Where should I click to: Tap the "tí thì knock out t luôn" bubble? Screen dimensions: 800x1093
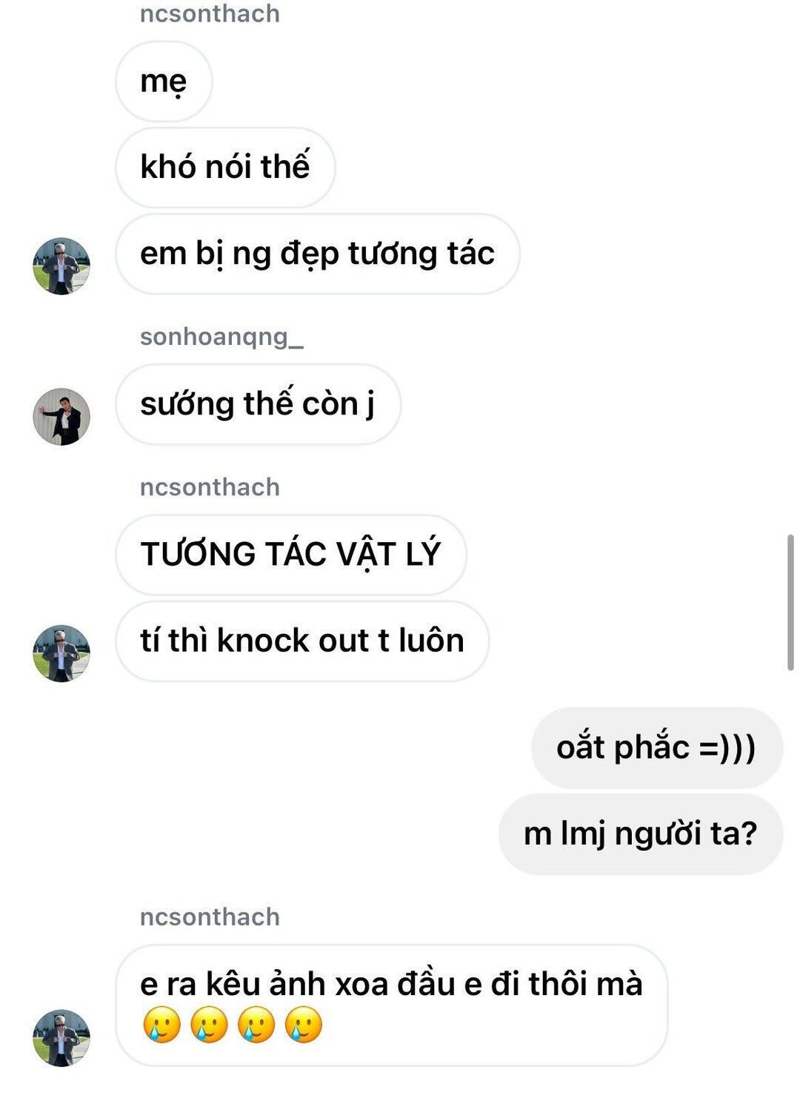point(302,641)
